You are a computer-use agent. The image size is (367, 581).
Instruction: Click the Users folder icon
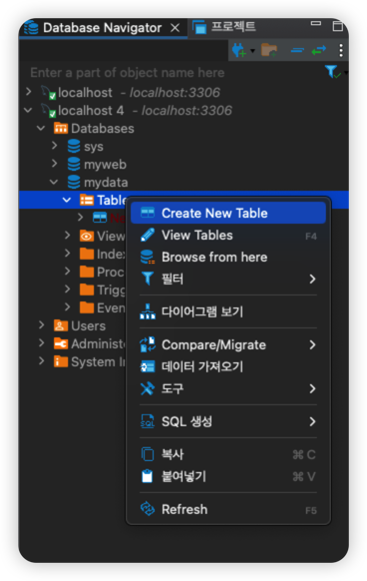click(x=61, y=325)
